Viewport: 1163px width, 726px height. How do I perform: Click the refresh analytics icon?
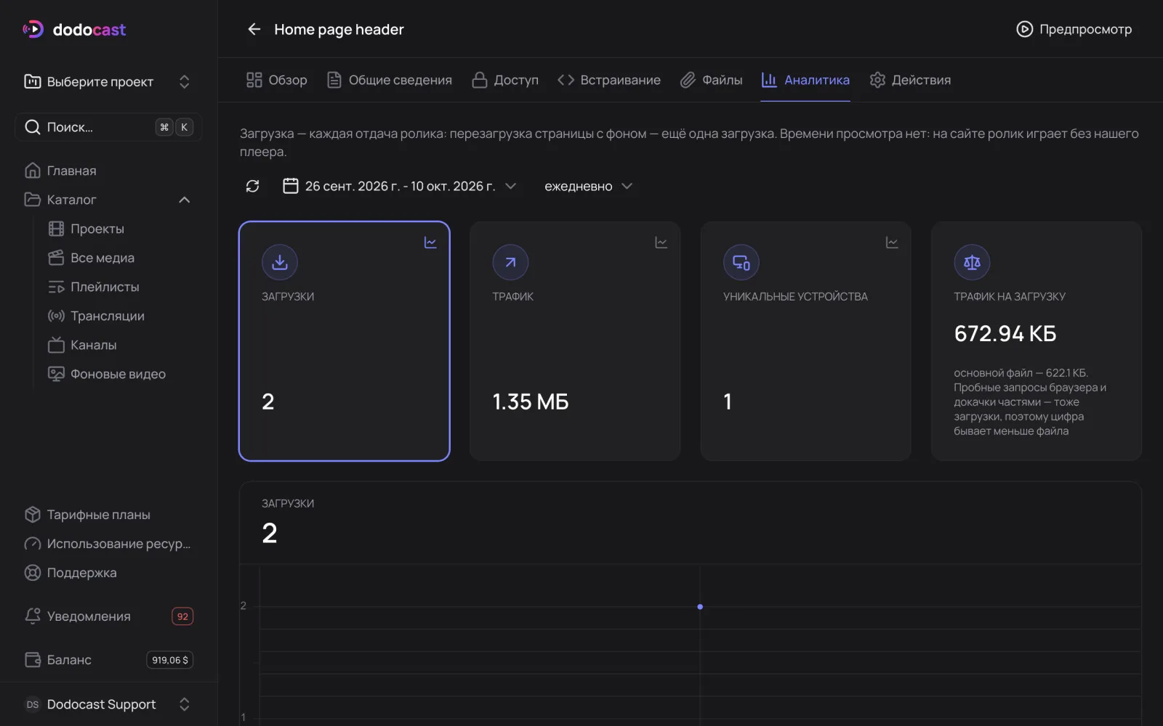tap(252, 187)
